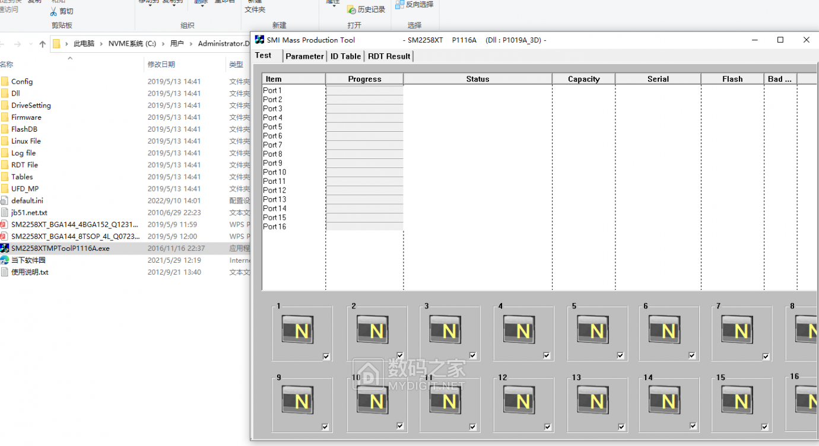Select Port 5 row in list

tap(272, 127)
